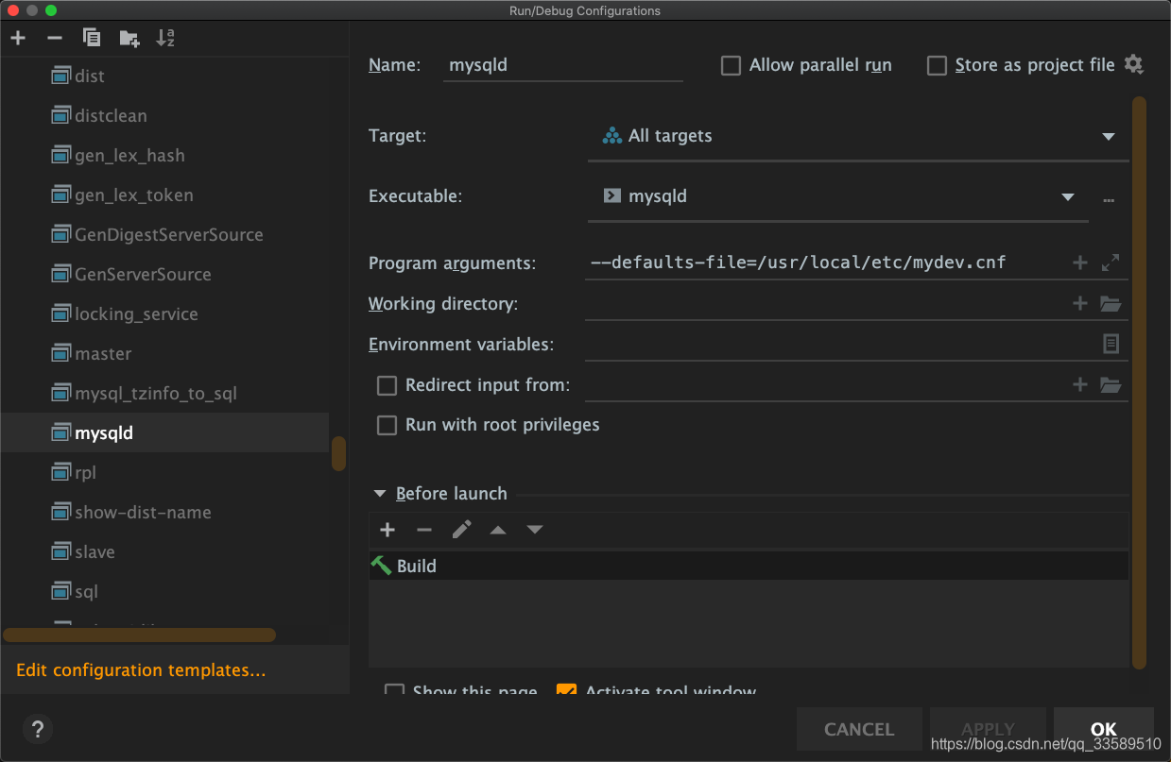Select distclean configuration

pos(111,115)
